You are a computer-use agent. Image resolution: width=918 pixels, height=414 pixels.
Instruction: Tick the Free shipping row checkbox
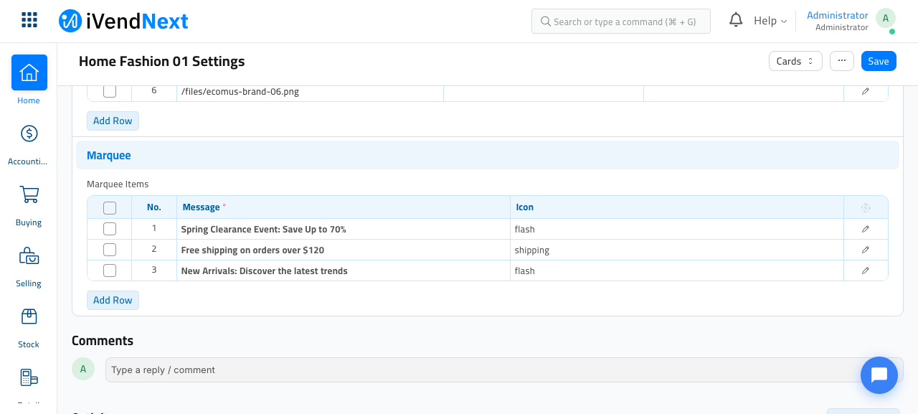tap(110, 250)
